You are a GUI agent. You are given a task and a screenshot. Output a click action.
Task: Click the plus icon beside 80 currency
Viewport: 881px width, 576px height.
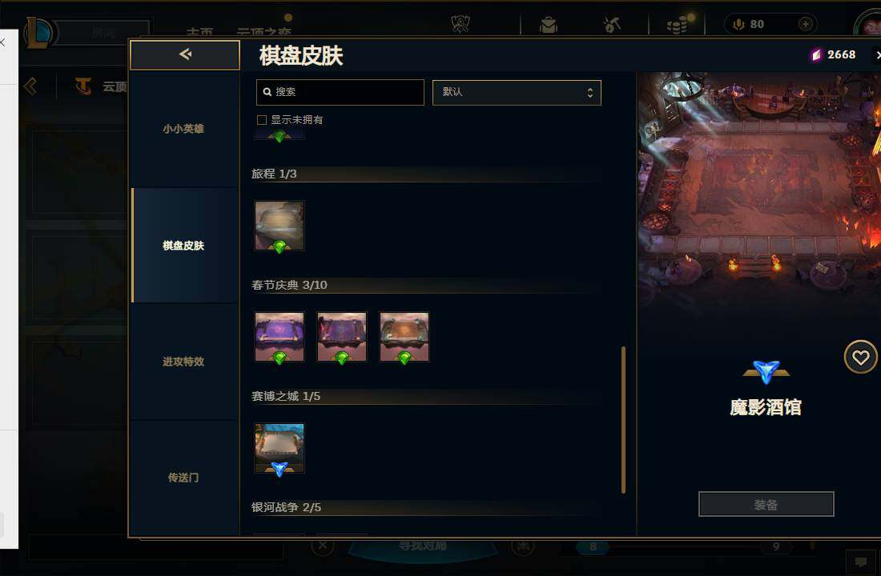pos(805,24)
